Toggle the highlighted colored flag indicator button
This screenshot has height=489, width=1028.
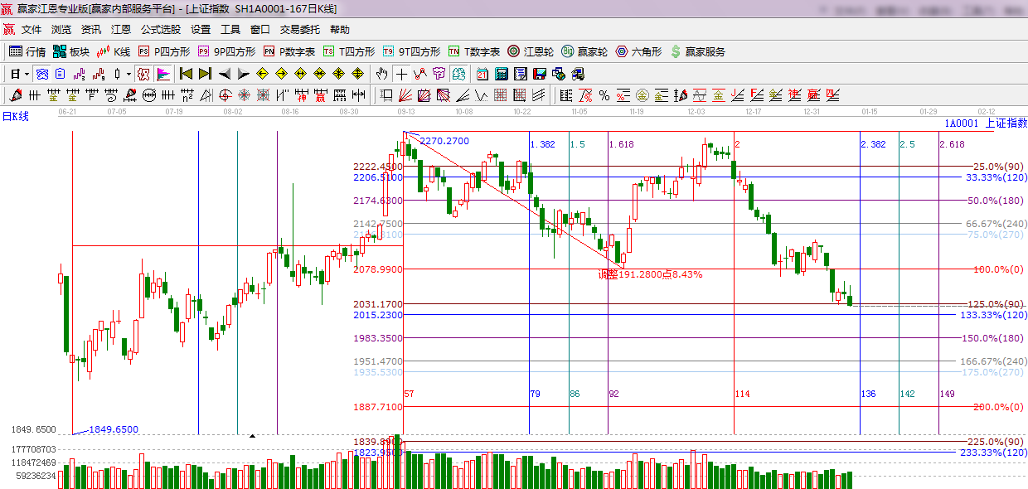pos(163,74)
